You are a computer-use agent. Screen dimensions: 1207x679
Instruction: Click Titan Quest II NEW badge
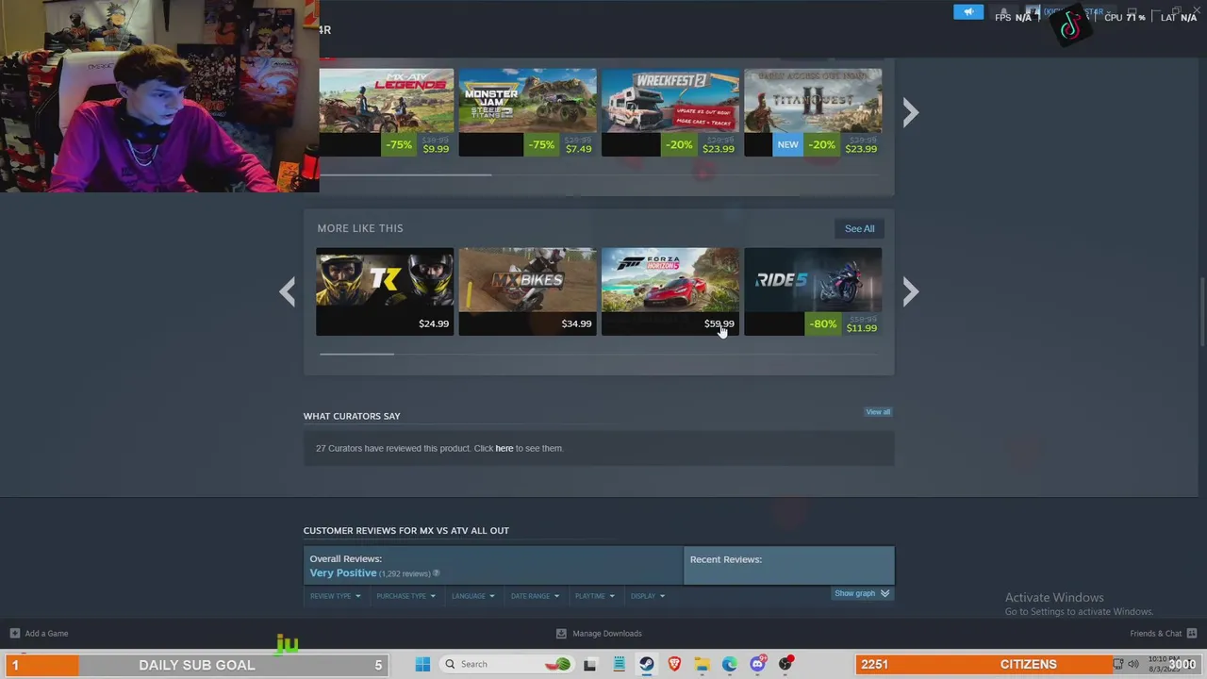pos(787,144)
